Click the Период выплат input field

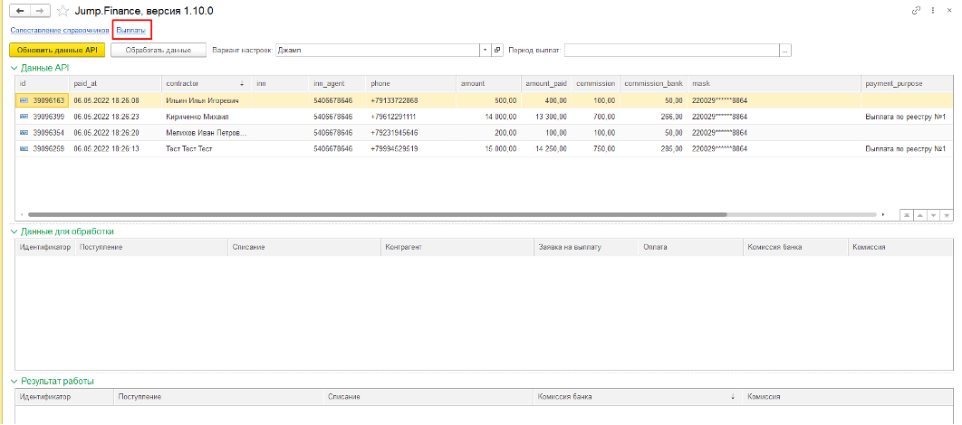tap(670, 50)
